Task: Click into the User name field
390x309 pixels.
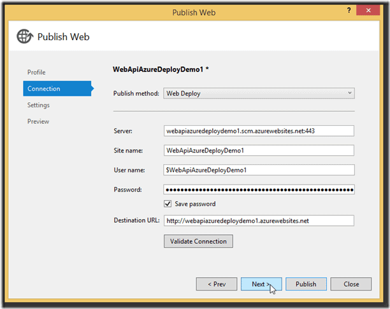Action: tap(259, 170)
